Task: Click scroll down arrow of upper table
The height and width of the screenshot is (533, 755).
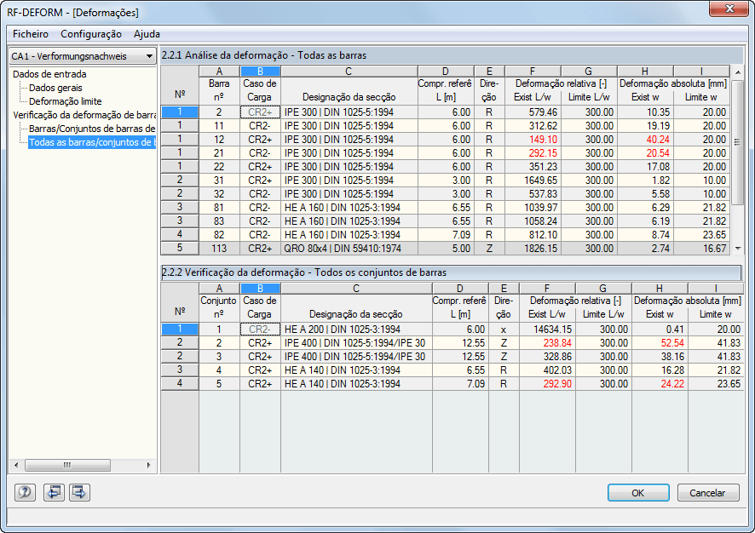Action: (738, 249)
